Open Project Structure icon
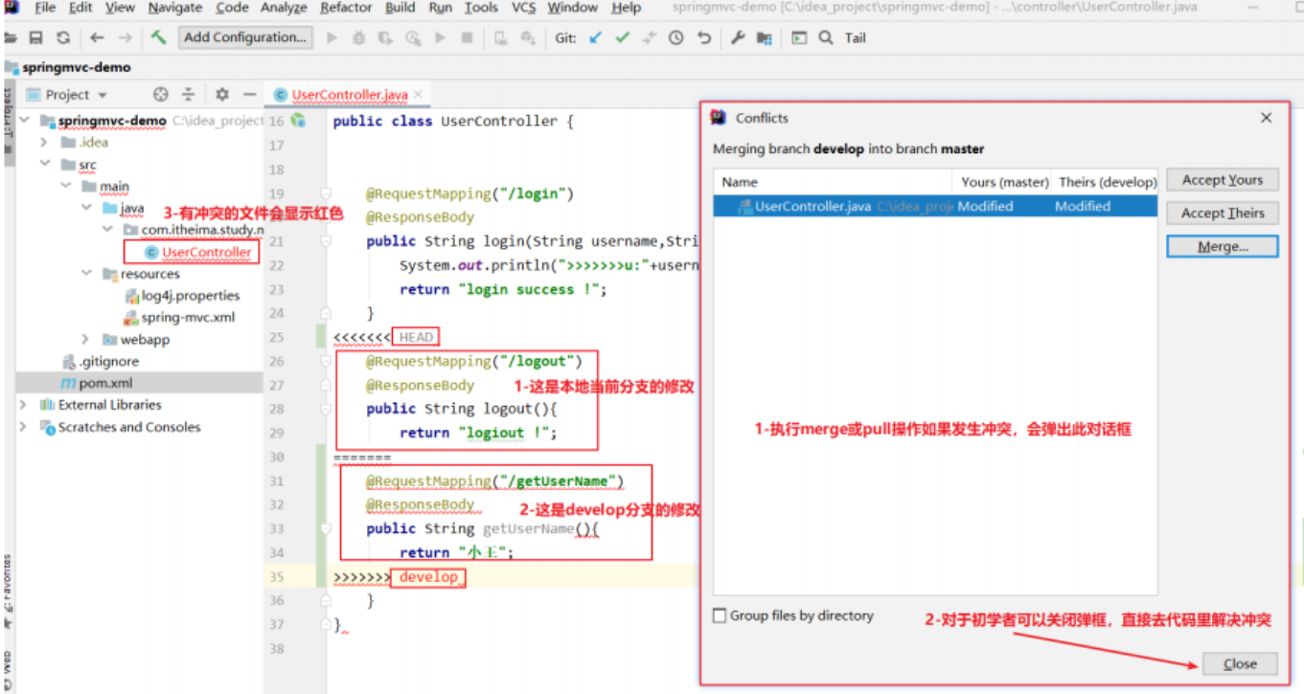 coord(765,38)
